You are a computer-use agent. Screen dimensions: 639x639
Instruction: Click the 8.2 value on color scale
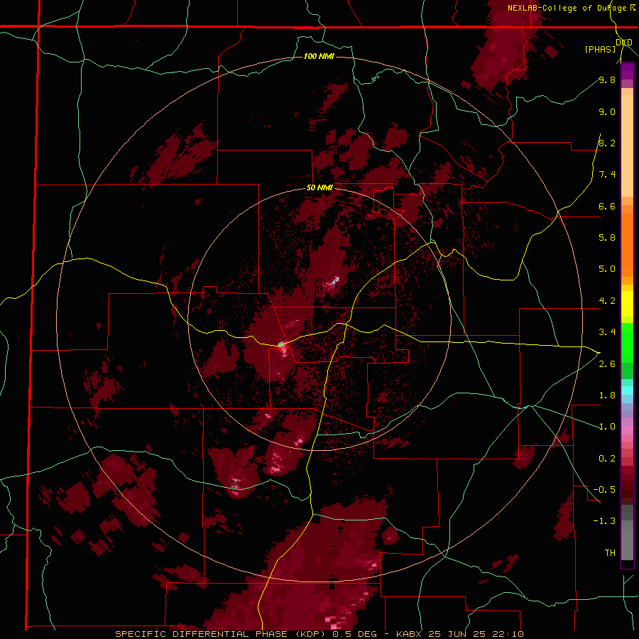(607, 143)
